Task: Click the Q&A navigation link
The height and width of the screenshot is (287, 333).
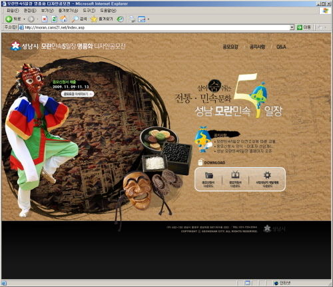Action: pyautogui.click(x=281, y=47)
